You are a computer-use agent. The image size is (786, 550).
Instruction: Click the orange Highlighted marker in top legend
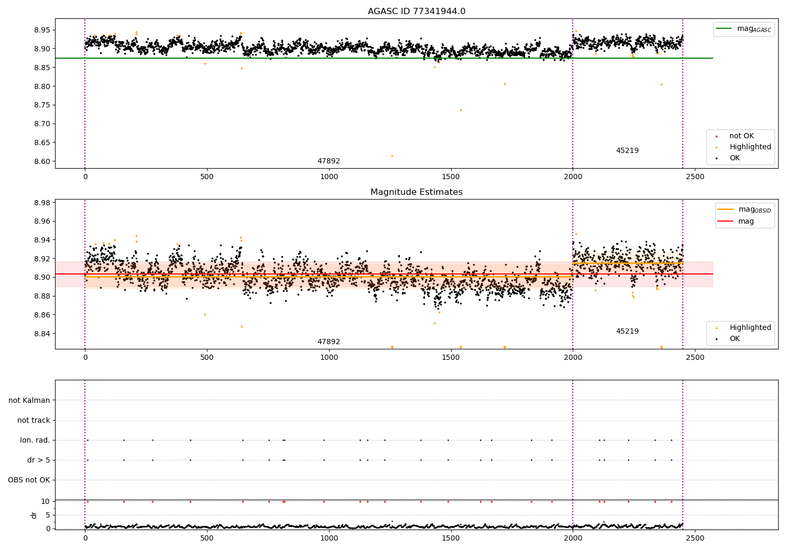[716, 148]
